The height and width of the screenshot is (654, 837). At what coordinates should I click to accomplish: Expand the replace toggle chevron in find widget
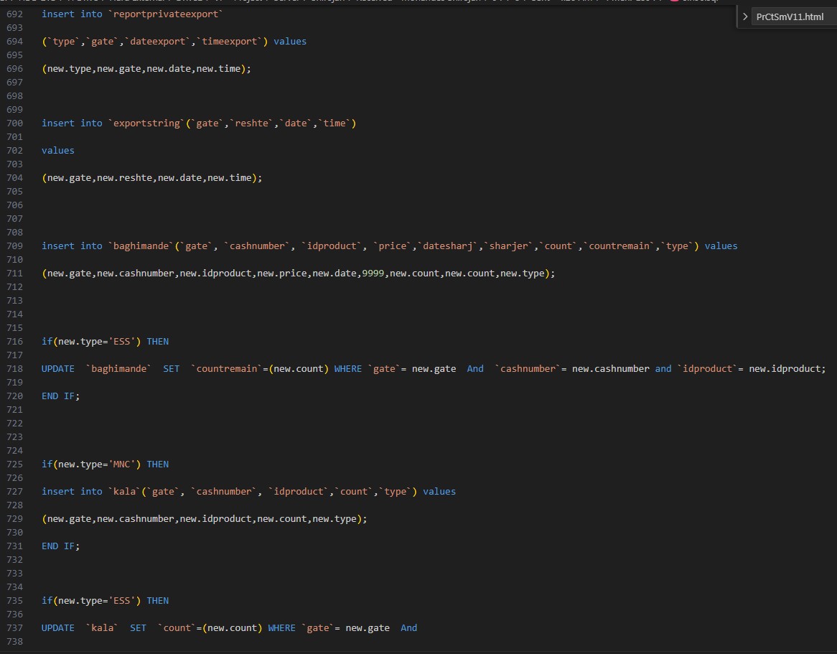click(x=745, y=17)
